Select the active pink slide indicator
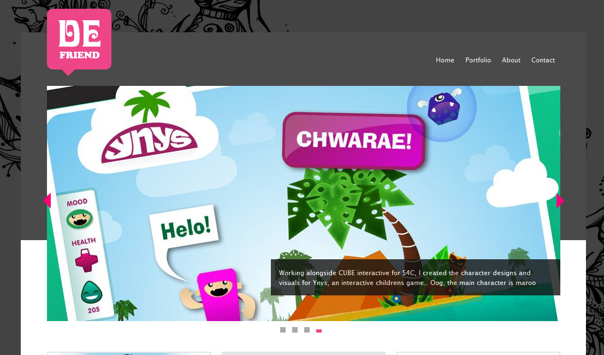The height and width of the screenshot is (355, 604). (319, 331)
